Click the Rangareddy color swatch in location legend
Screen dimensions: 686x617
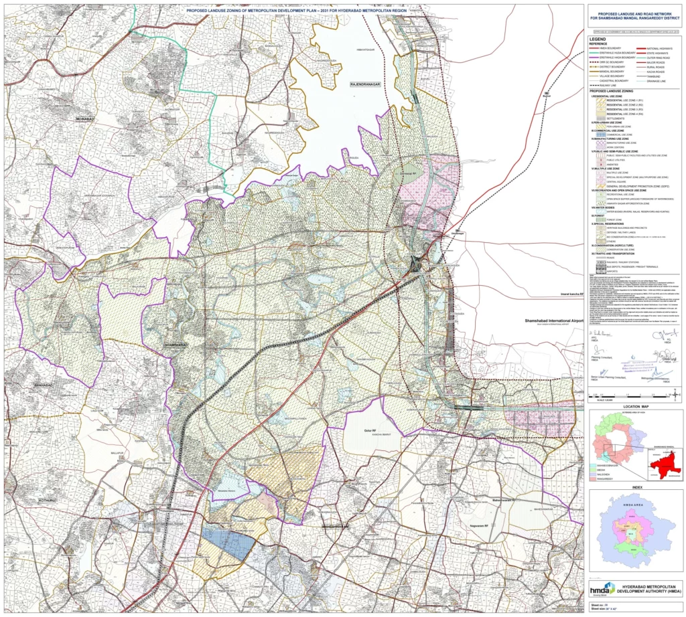pyautogui.click(x=593, y=480)
